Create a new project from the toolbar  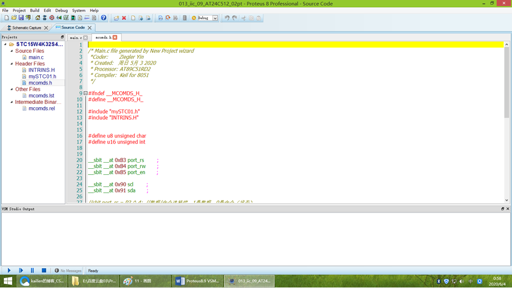[x=7, y=18]
